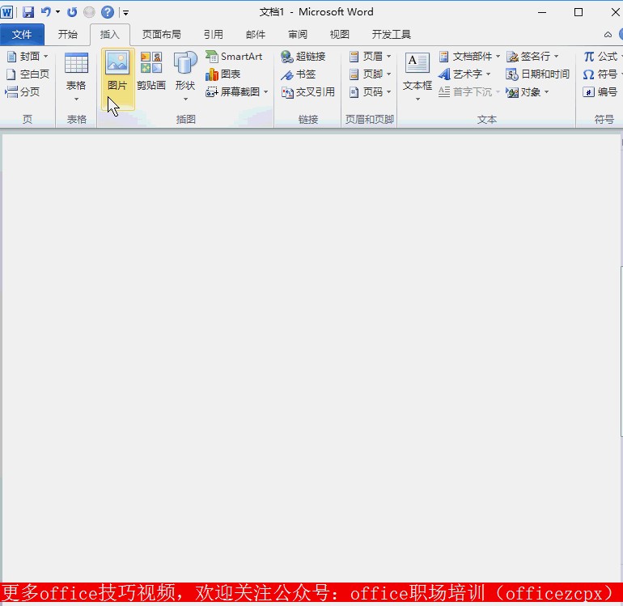Switch to the Page Layout (页面布局) tab
Image resolution: width=623 pixels, height=606 pixels.
[161, 35]
